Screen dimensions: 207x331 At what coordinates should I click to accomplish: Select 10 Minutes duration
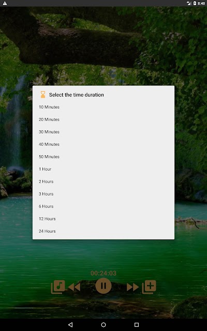(x=103, y=107)
